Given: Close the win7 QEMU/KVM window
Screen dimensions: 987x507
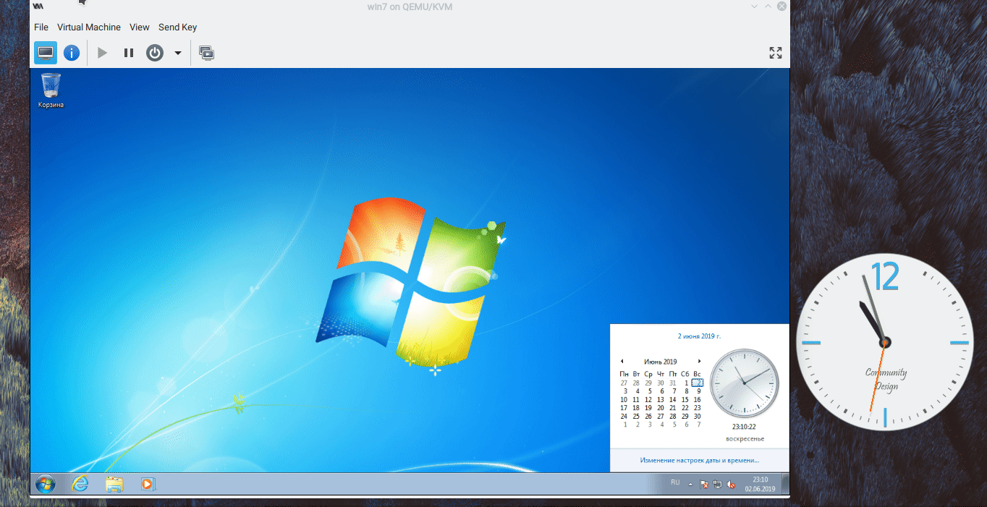Looking at the screenshot, I should 781,6.
